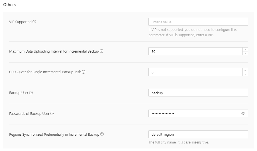Click the Backup User text field

pos(198,93)
